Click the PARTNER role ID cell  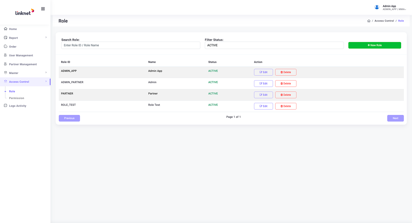(67, 93)
